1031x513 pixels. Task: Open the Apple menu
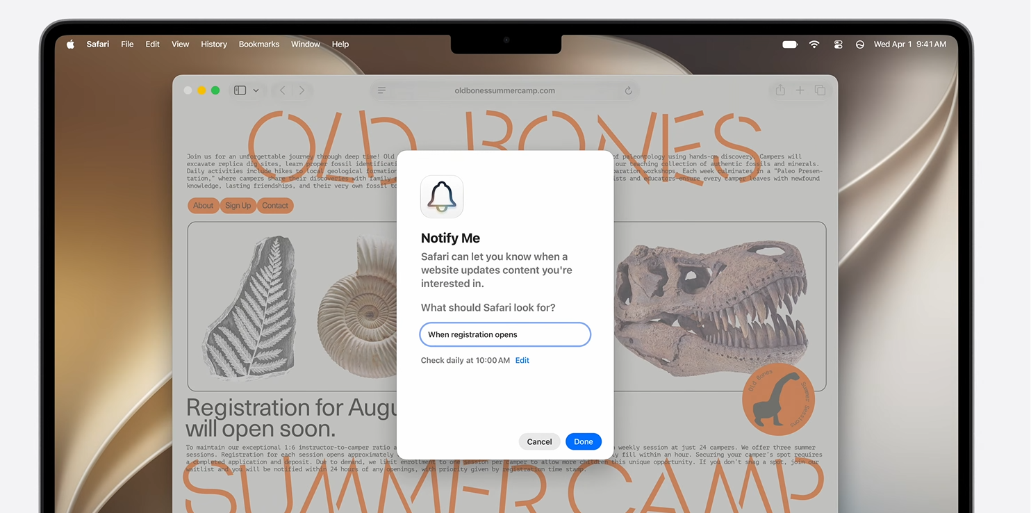click(70, 44)
